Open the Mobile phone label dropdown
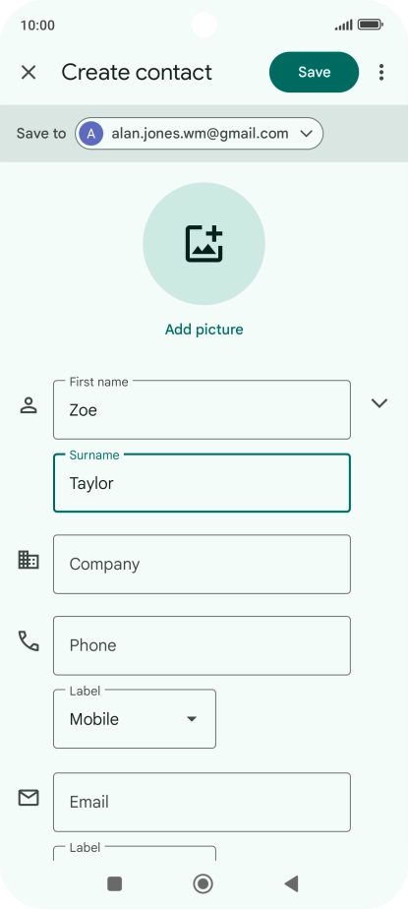Screen dimensions: 408x909 tap(135, 719)
